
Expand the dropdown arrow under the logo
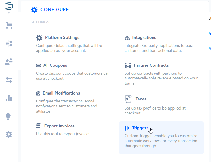pyautogui.click(x=9, y=12)
